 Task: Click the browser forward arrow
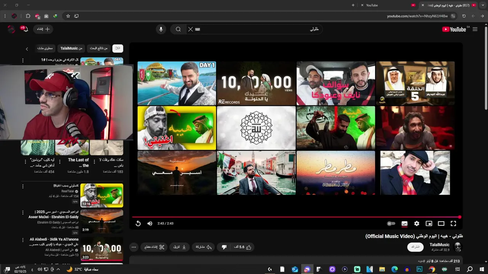(x=473, y=16)
